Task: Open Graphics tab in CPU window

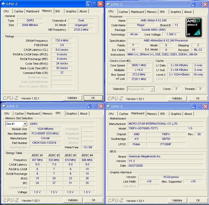Action: point(176,12)
